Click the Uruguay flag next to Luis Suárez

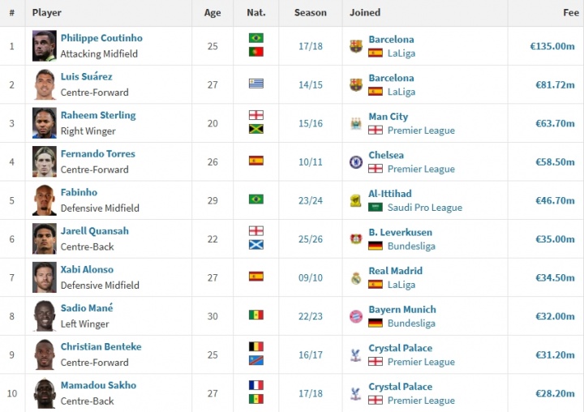pyautogui.click(x=256, y=84)
